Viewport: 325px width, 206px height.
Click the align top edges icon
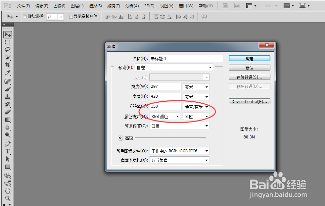point(108,17)
